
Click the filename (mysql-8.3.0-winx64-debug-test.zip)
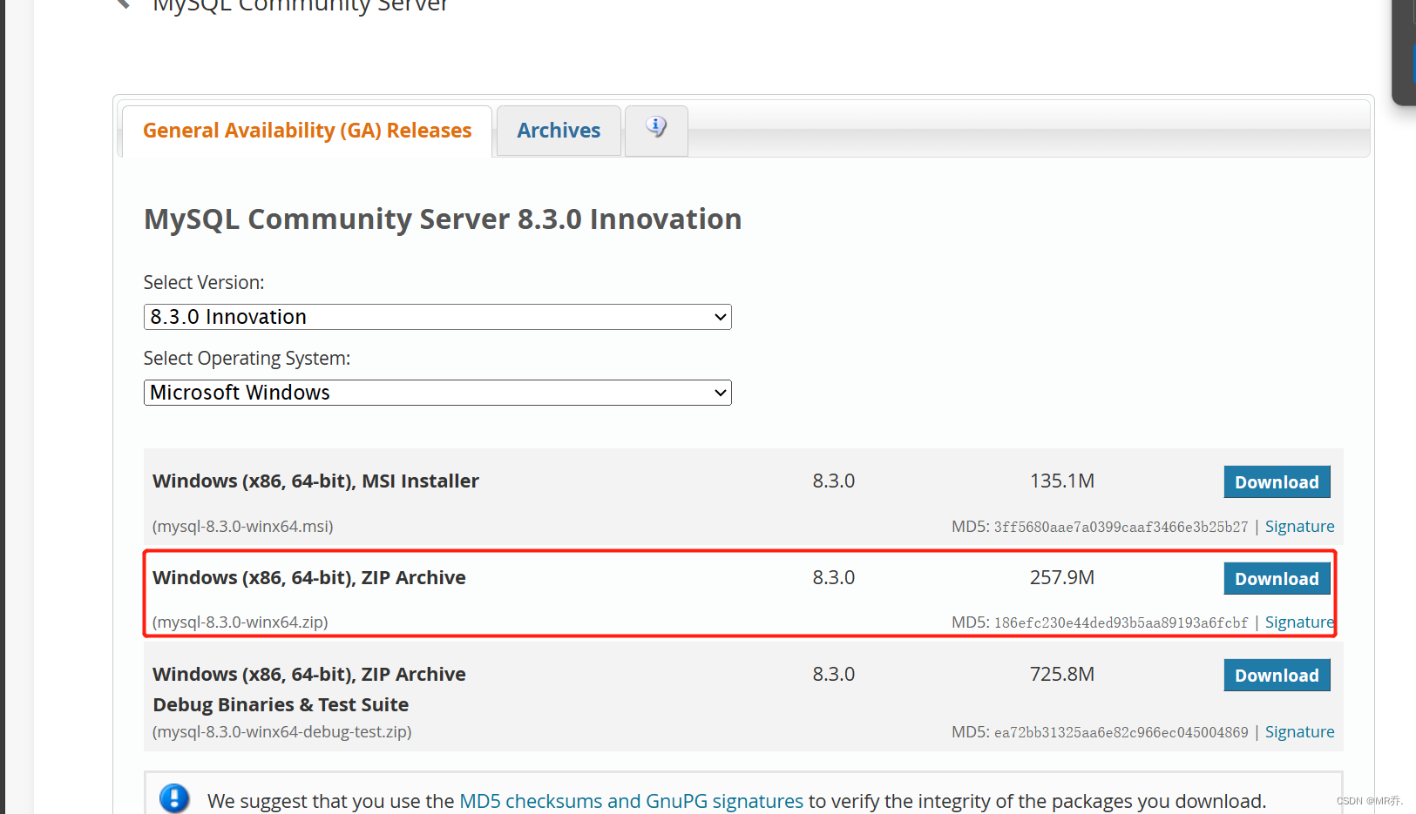[282, 731]
